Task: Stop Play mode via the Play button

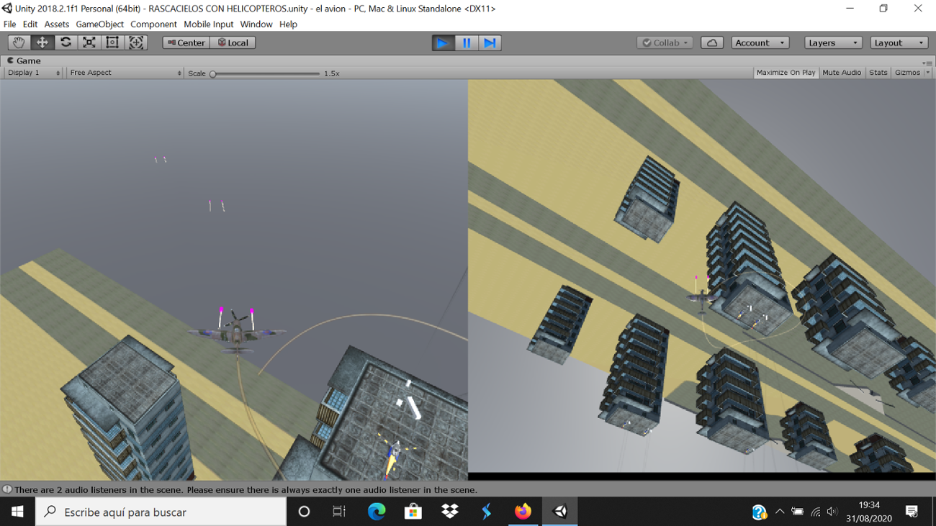Action: [x=442, y=42]
